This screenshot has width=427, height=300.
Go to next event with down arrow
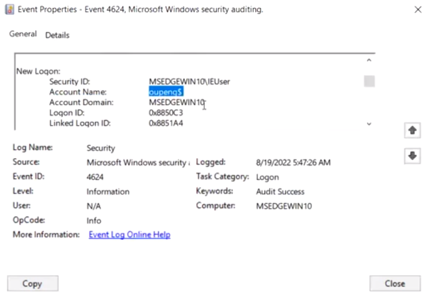[x=411, y=156]
